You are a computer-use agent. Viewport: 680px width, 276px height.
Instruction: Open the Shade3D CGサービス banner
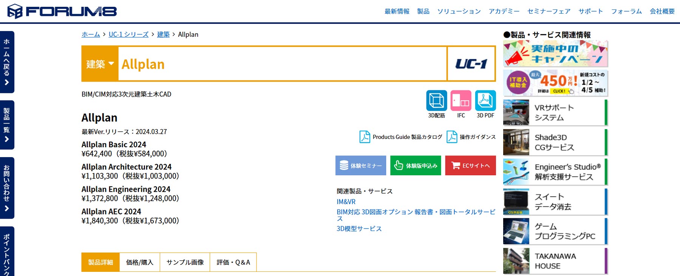(555, 142)
